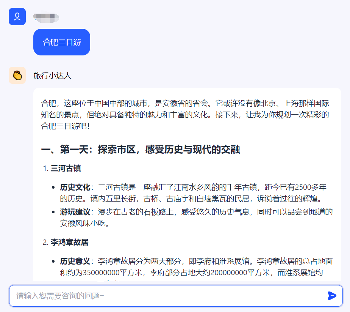The height and width of the screenshot is (312, 350).
Task: Focus the question input field
Action: coord(176,296)
